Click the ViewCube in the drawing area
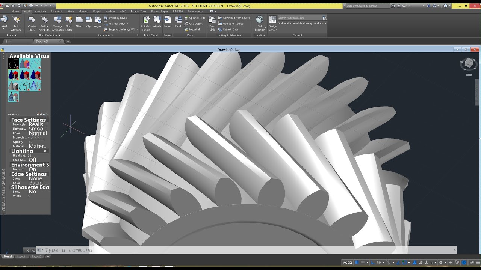 pos(469,64)
